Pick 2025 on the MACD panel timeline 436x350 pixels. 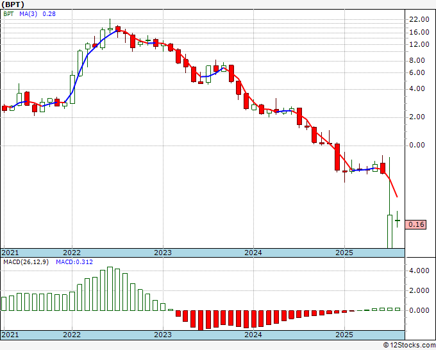click(x=344, y=335)
